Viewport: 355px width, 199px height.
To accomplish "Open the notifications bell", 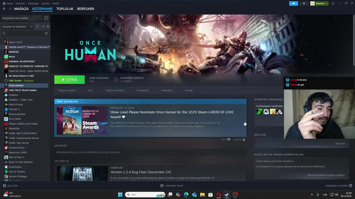I will tap(304, 3).
